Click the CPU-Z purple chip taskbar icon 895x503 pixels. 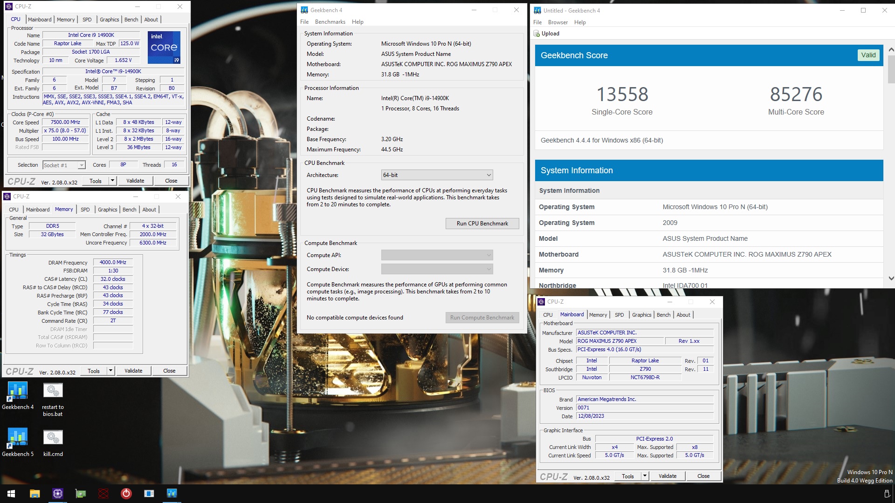pos(57,493)
